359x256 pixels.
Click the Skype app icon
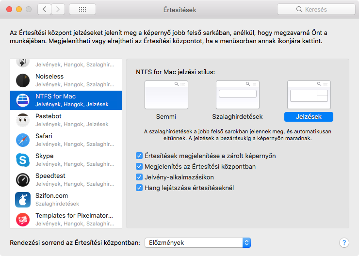click(x=23, y=160)
